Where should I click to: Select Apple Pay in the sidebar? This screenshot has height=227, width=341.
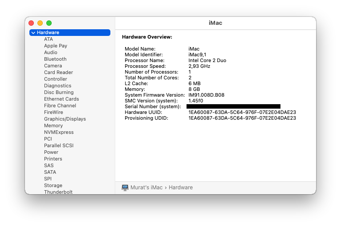click(x=56, y=46)
